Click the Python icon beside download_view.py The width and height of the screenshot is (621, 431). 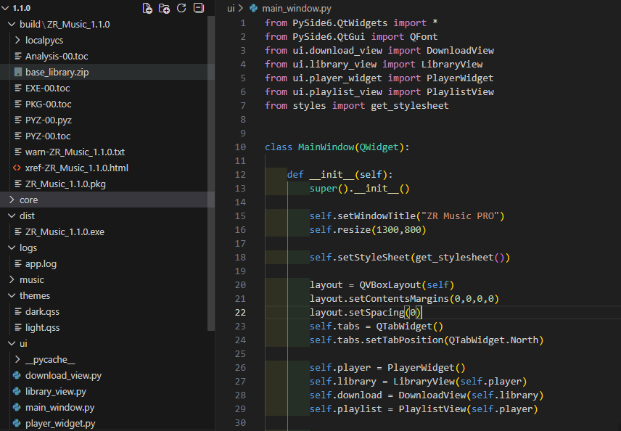coord(17,375)
